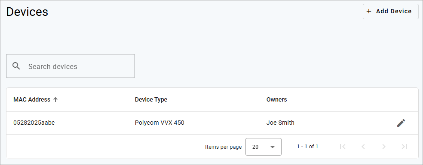Sort by MAC Address column header
The image size is (423, 165).
[x=32, y=99]
